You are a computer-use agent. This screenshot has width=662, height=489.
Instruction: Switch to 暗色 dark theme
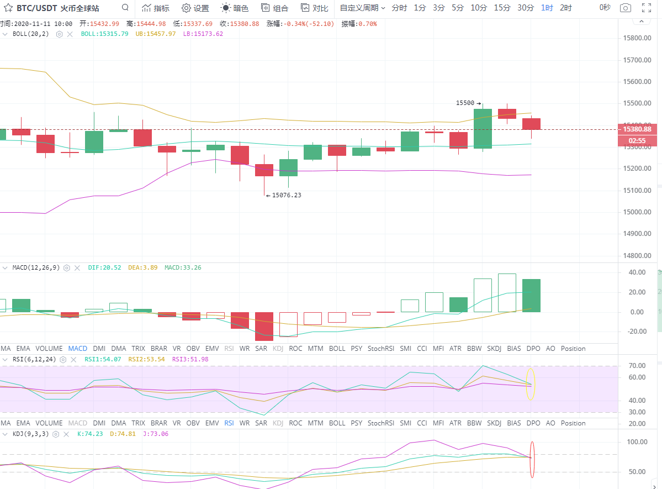235,8
